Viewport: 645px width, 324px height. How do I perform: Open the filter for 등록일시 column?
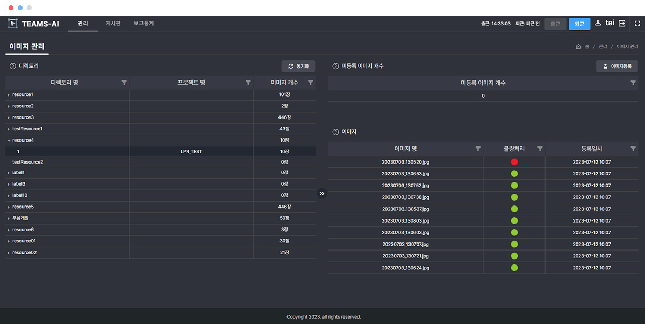(x=633, y=149)
